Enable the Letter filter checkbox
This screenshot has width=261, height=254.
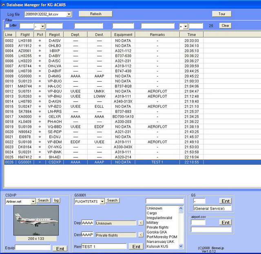(x=7, y=26)
